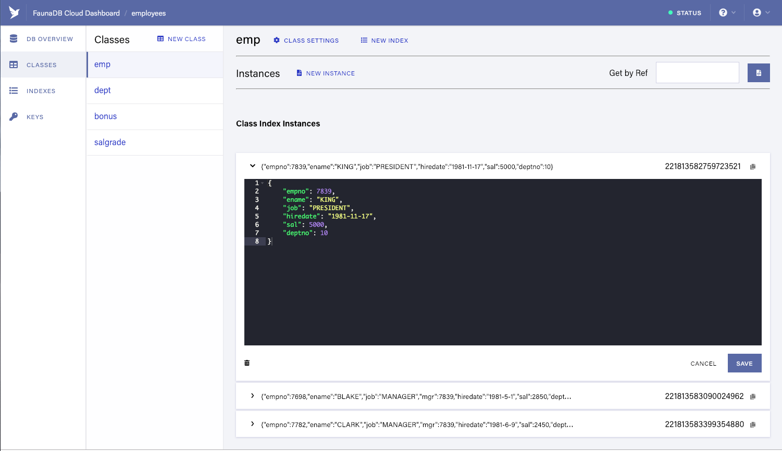This screenshot has width=782, height=451.
Task: Copy ref of BLAKE instance
Action: (753, 397)
